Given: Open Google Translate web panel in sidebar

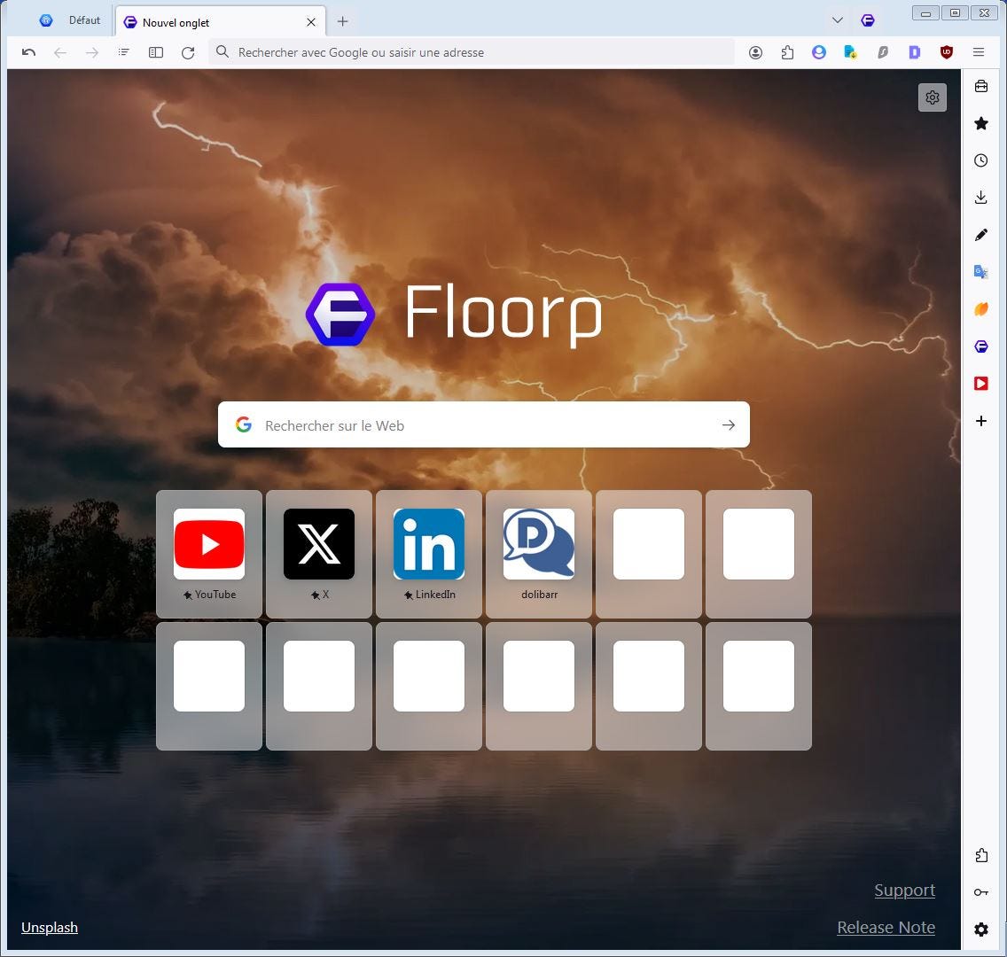Looking at the screenshot, I should point(980,272).
